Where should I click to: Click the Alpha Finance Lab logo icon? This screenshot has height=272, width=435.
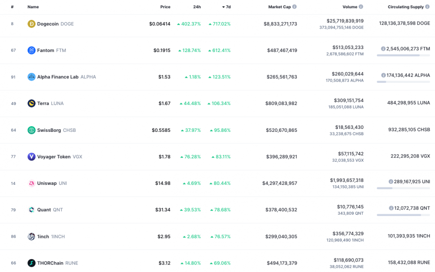(31, 77)
